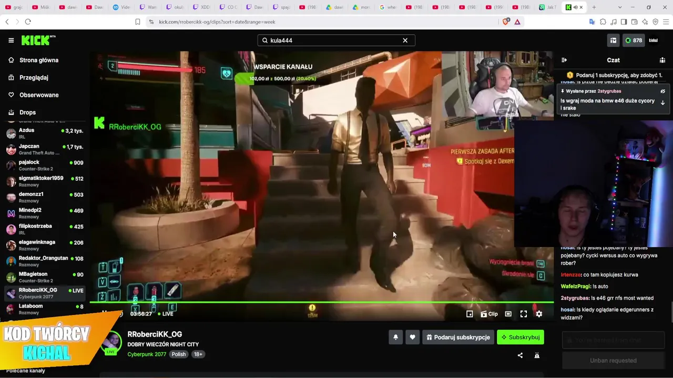Click the Unban requested button
Viewport: 673px width, 378px height.
click(x=613, y=361)
